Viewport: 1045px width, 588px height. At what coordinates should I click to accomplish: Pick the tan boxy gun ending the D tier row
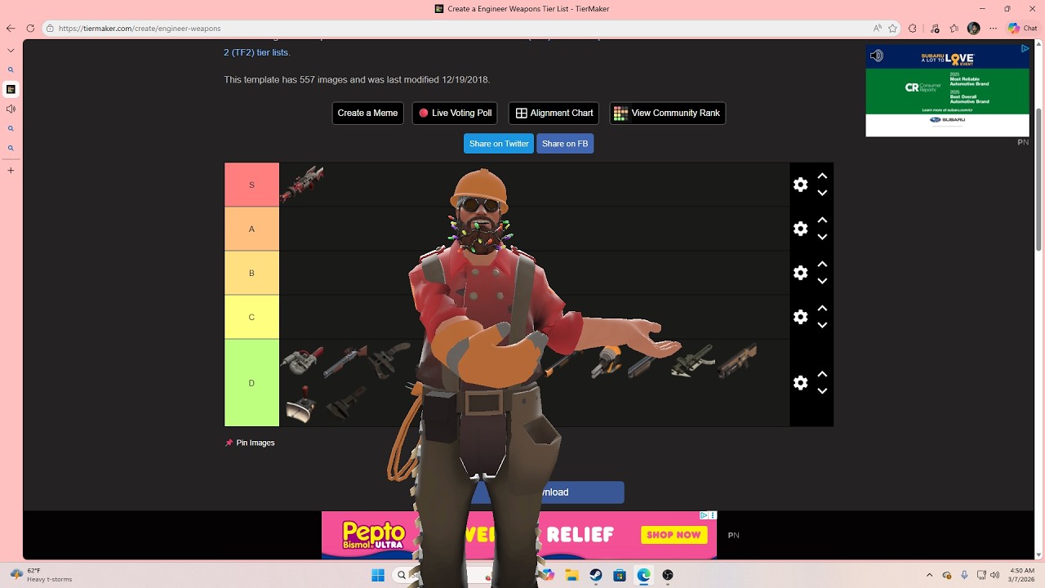coord(736,360)
